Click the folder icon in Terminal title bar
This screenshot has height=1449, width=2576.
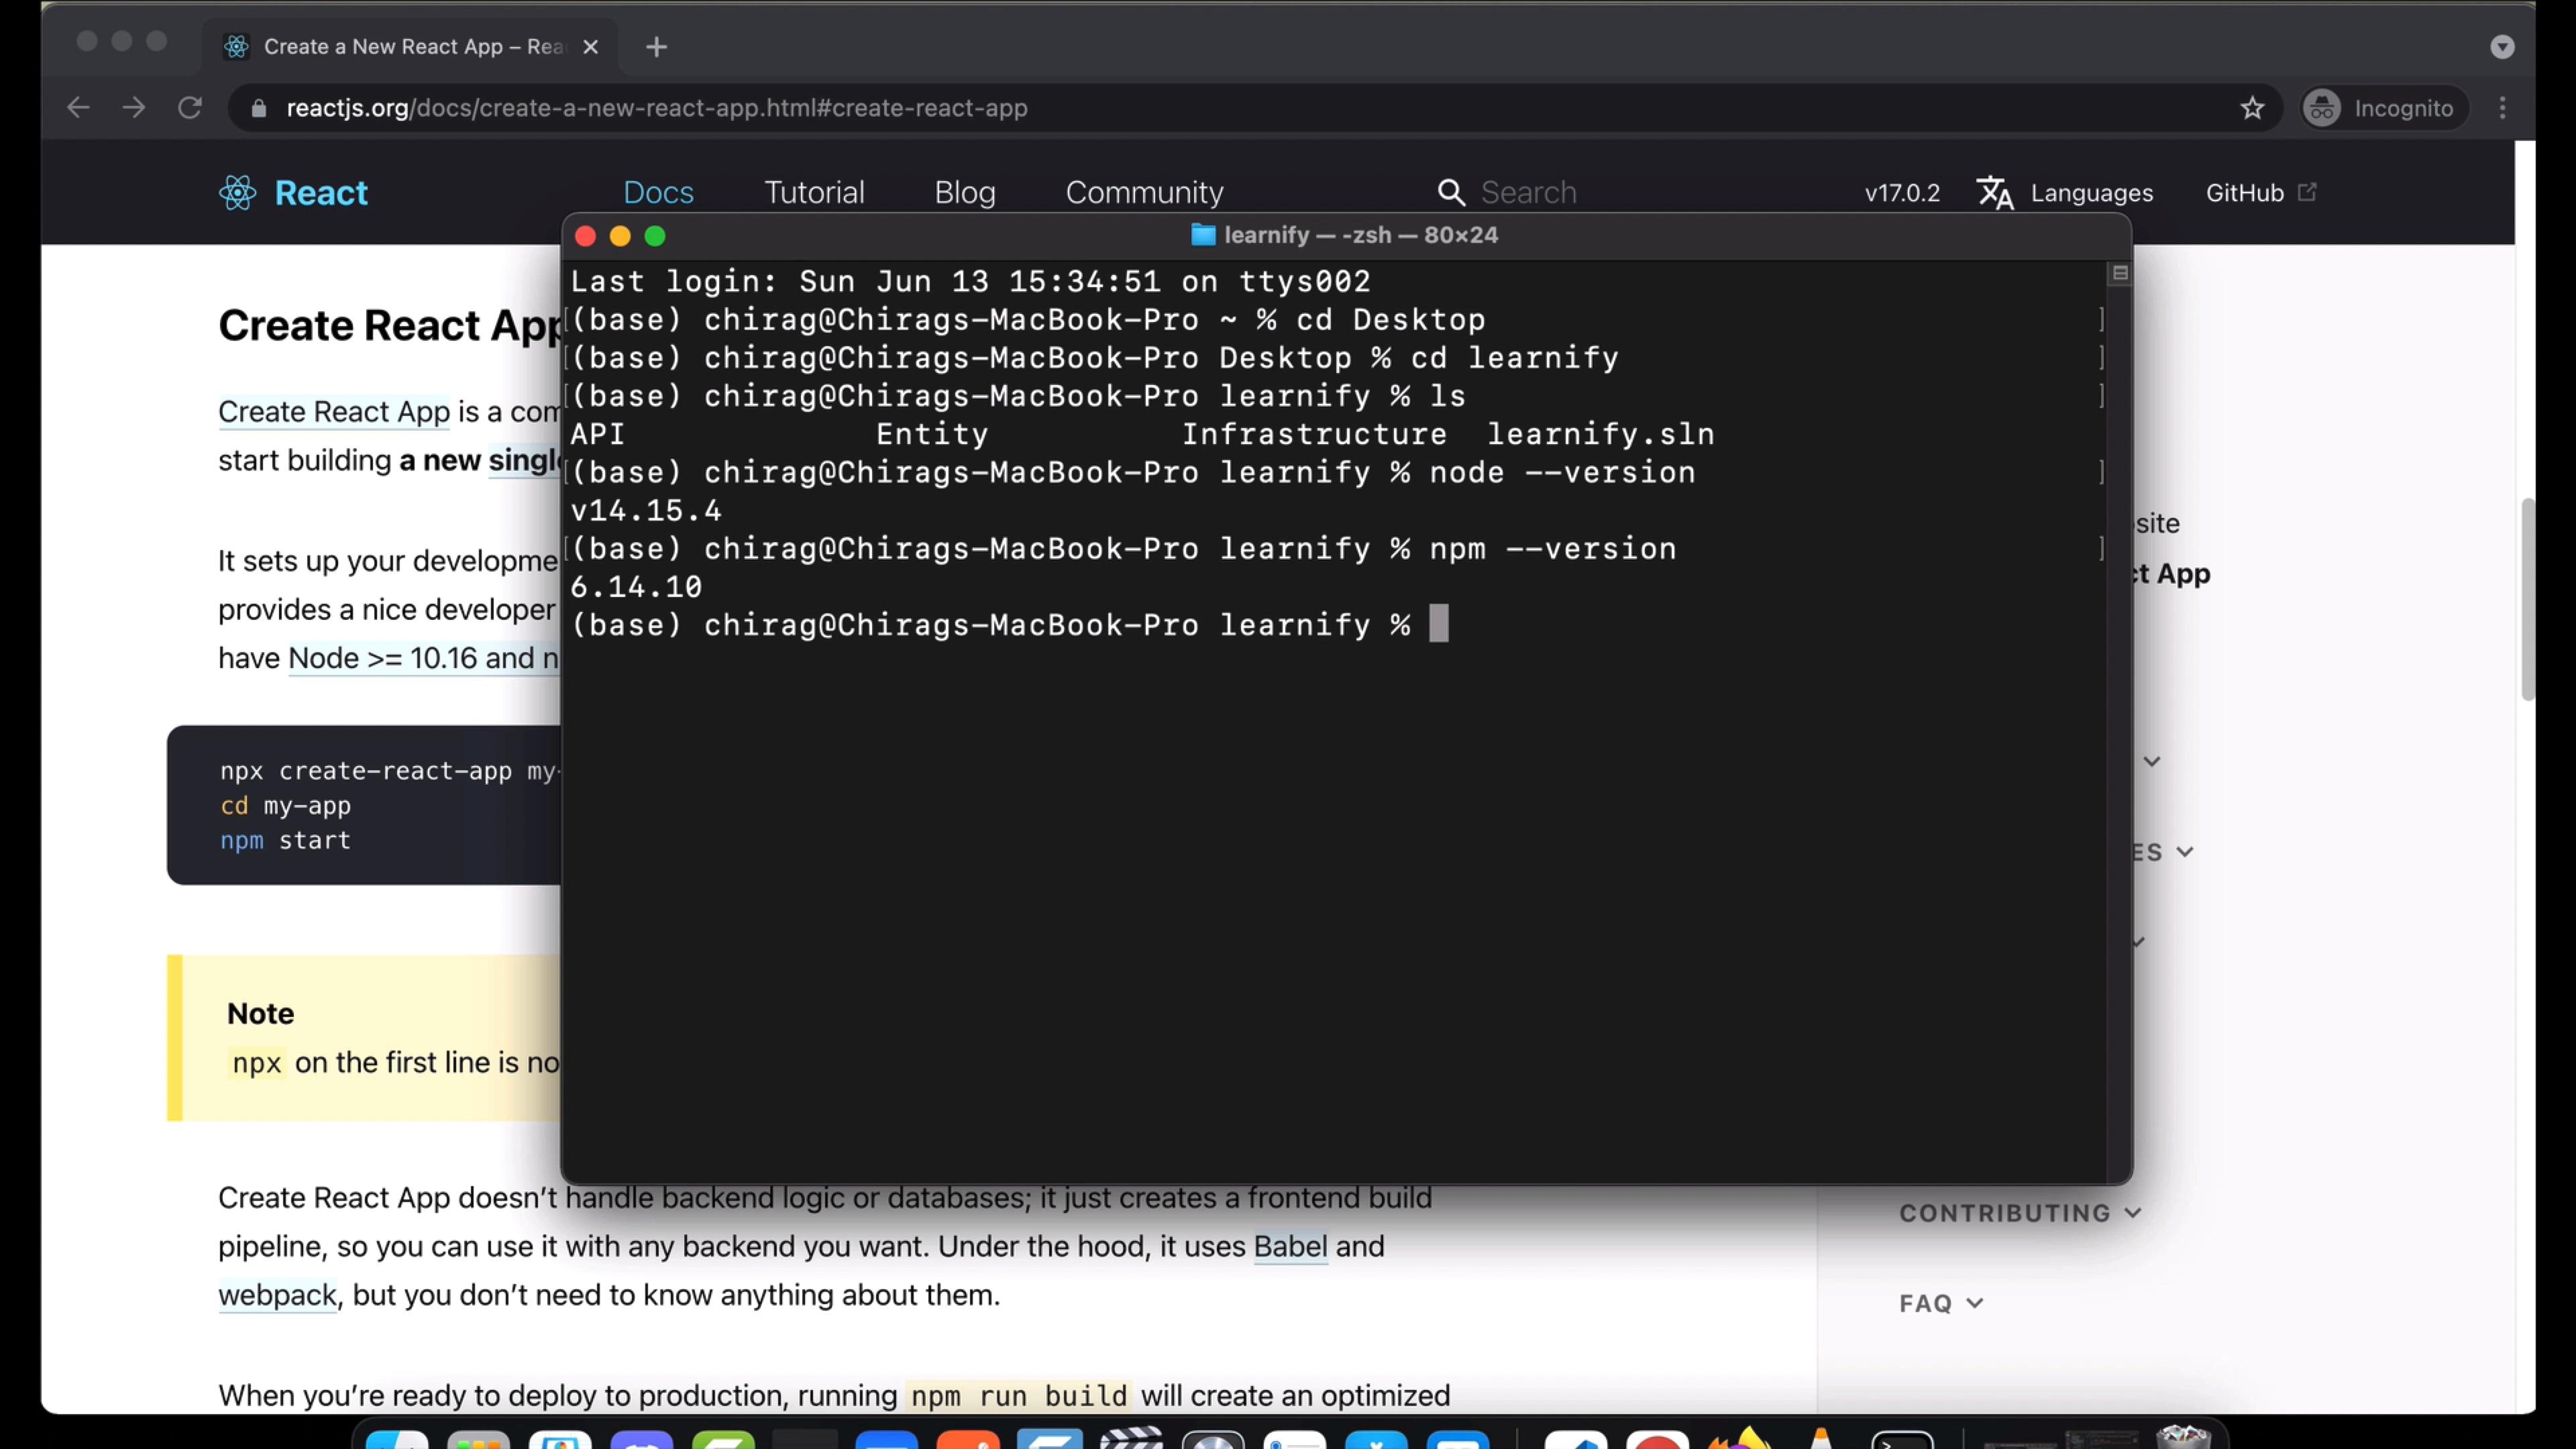(x=1203, y=235)
